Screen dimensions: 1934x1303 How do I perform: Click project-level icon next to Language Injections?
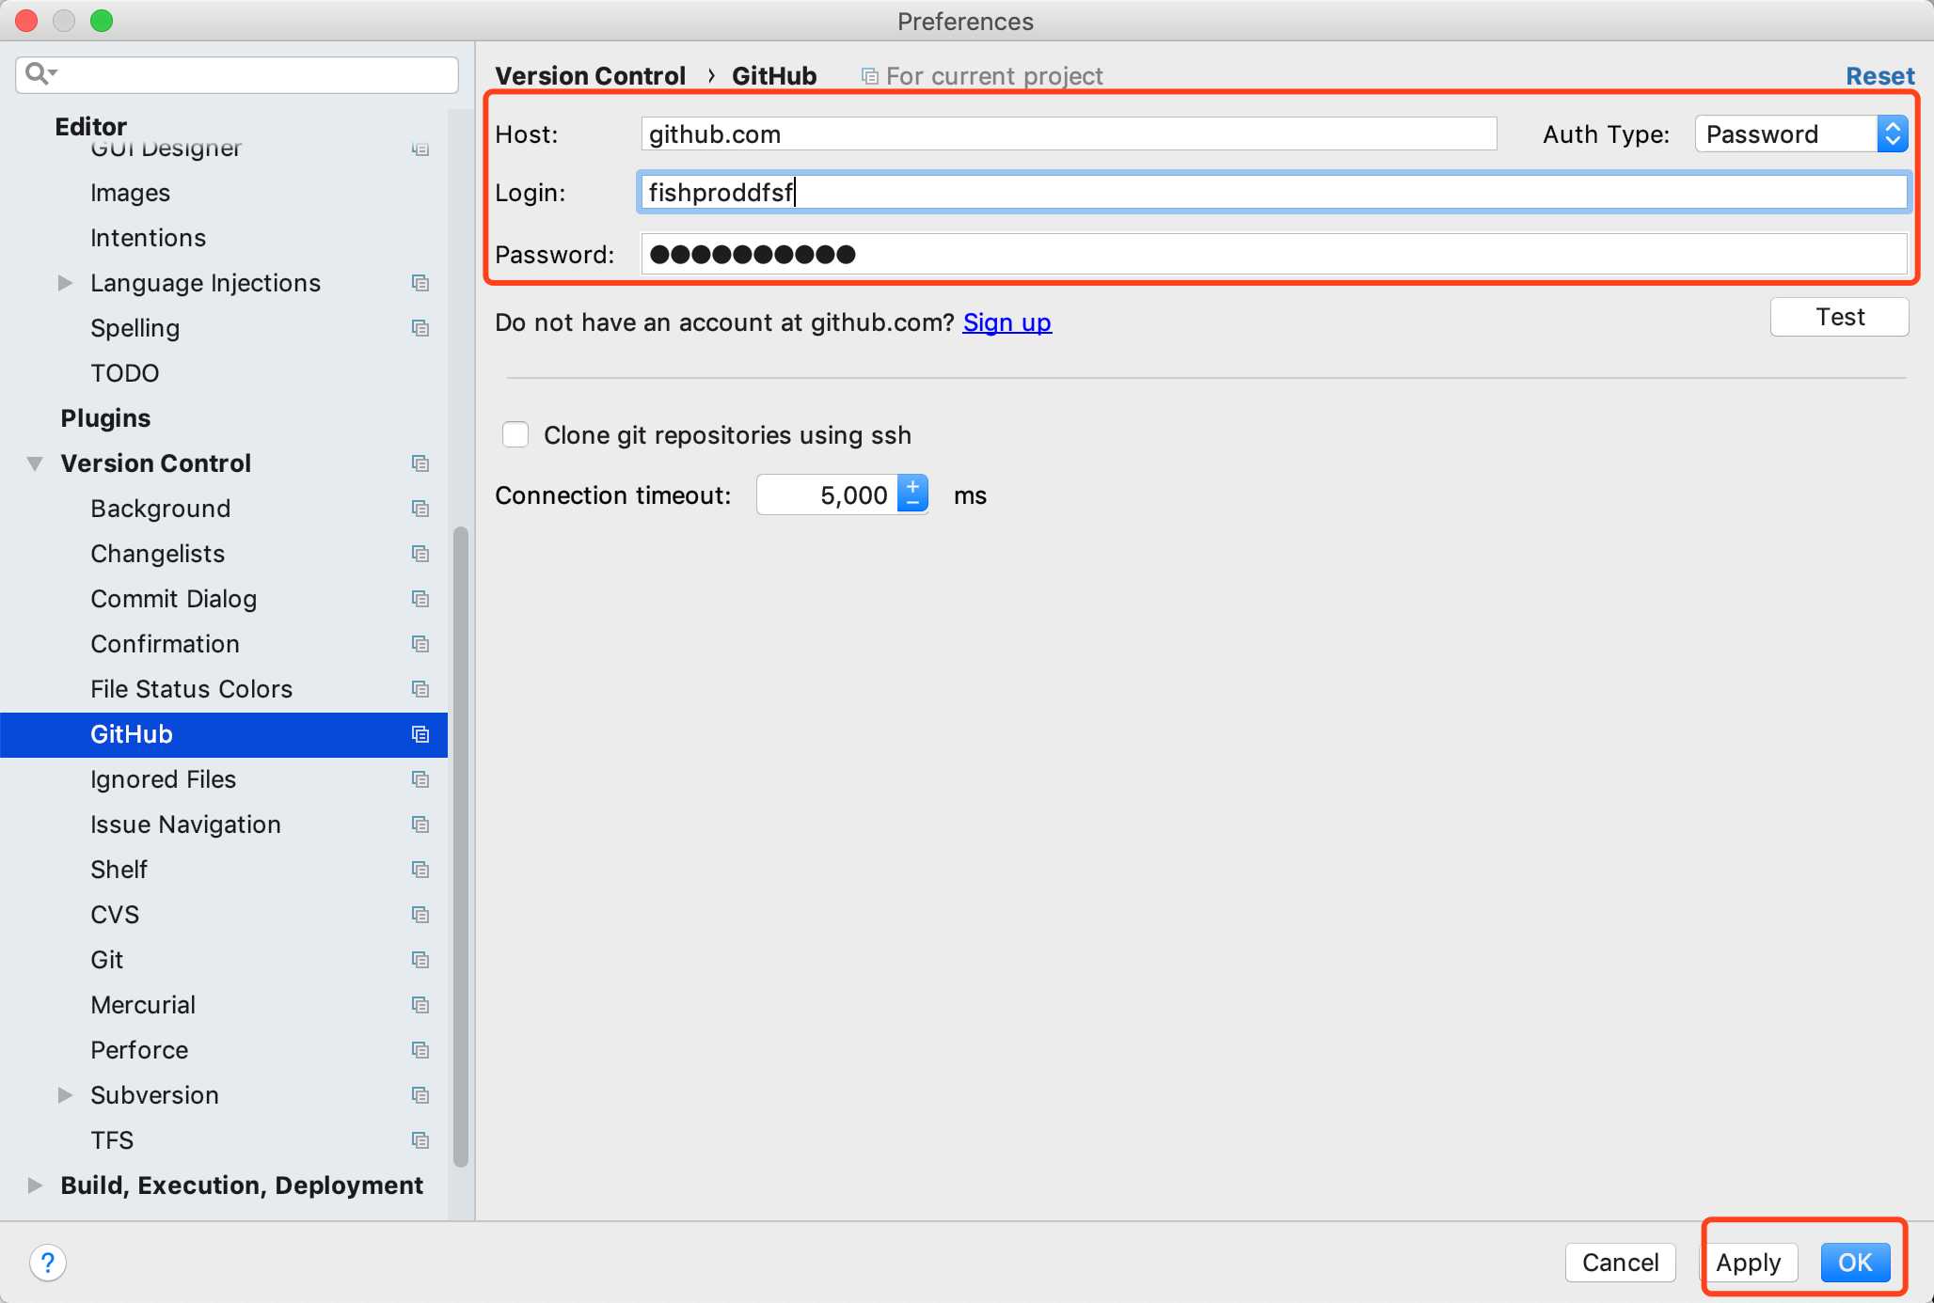[420, 283]
